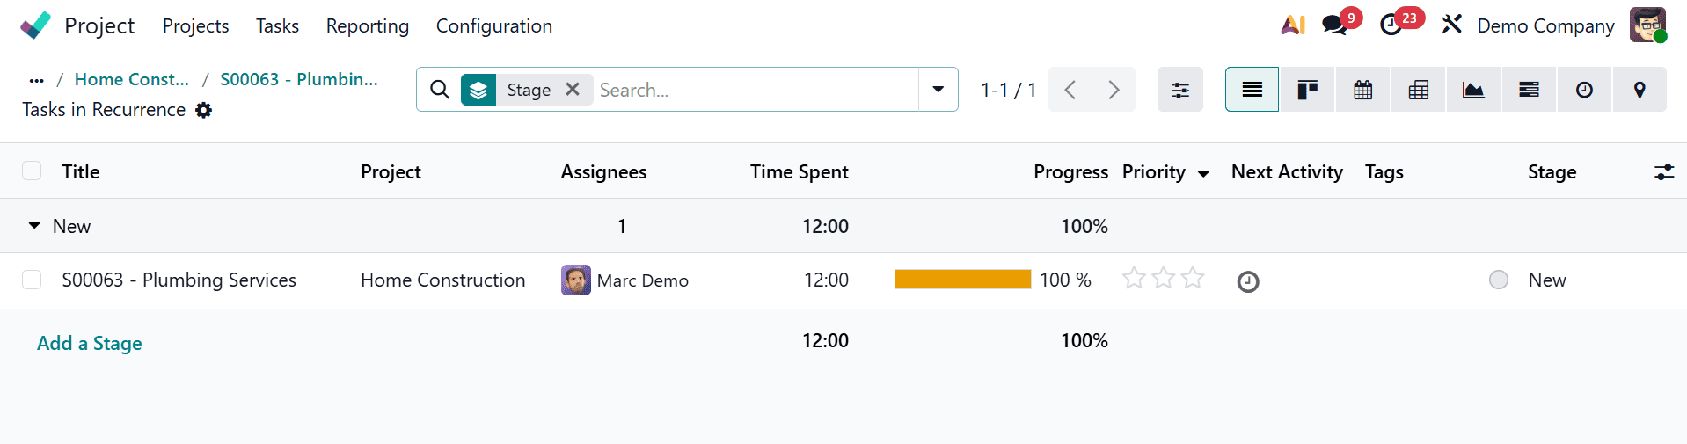Switch to Kanban view
This screenshot has height=444, width=1687.
pyautogui.click(x=1308, y=90)
